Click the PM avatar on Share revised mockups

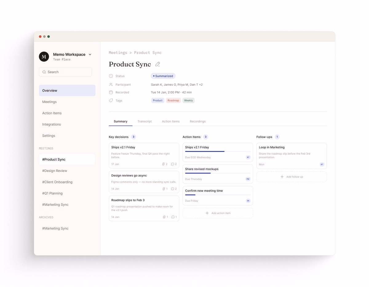tap(248, 179)
